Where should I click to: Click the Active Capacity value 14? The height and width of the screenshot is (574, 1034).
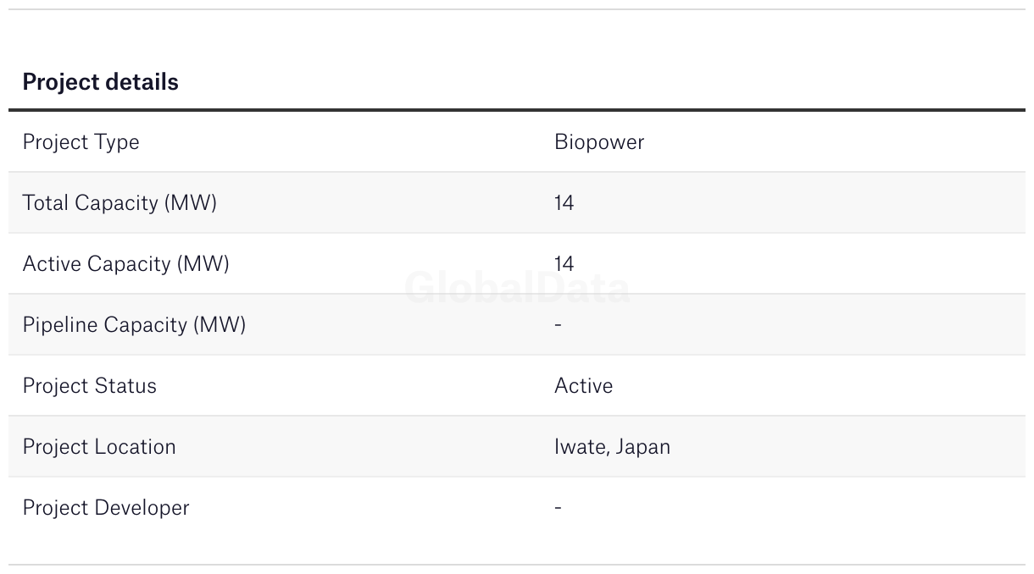pos(564,264)
